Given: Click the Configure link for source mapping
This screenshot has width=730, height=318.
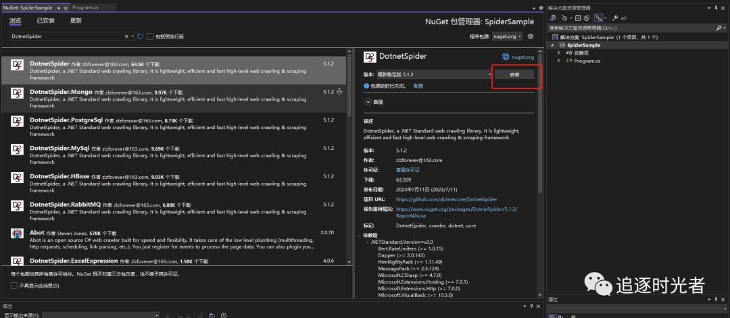Looking at the screenshot, I should (418, 86).
